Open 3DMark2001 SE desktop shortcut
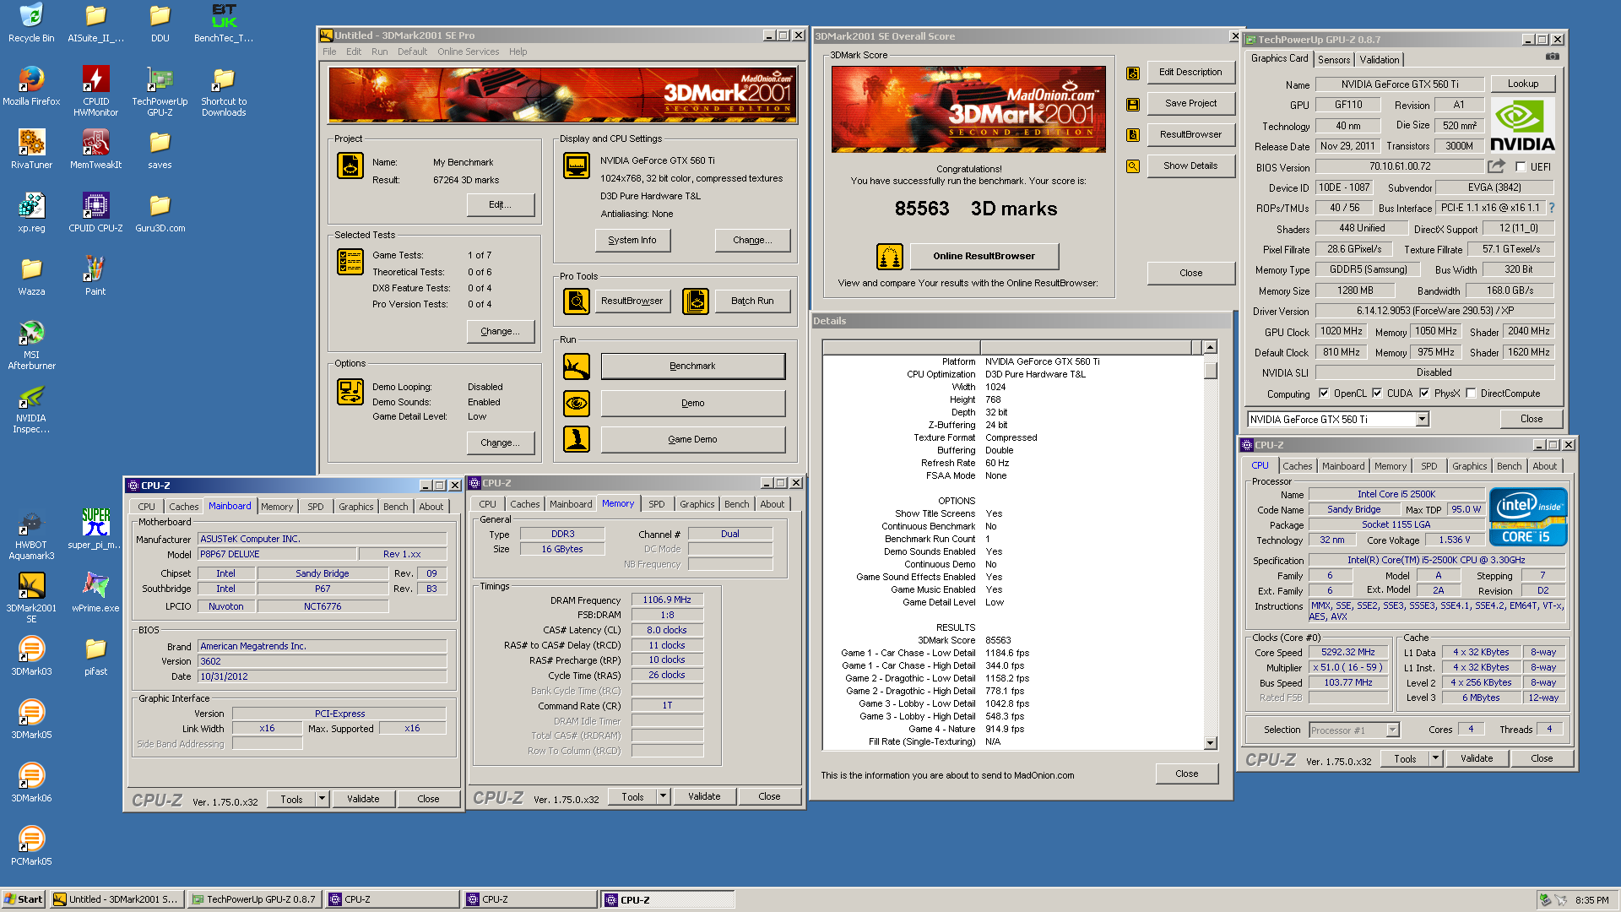This screenshot has height=912, width=1621. click(x=31, y=598)
